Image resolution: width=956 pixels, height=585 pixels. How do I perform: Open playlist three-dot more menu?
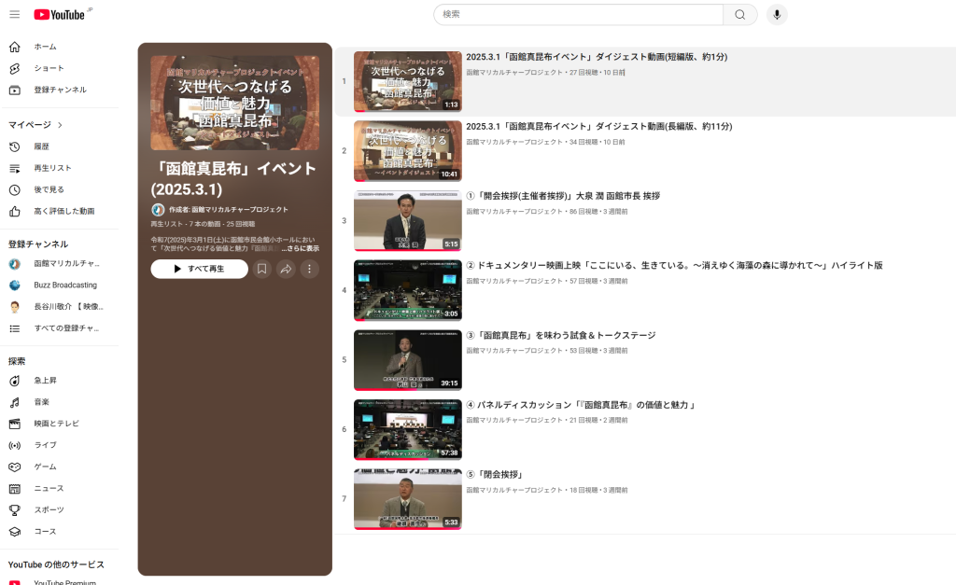(x=310, y=269)
